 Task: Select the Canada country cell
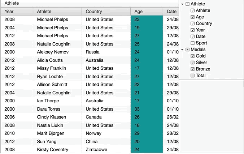(x=106, y=117)
